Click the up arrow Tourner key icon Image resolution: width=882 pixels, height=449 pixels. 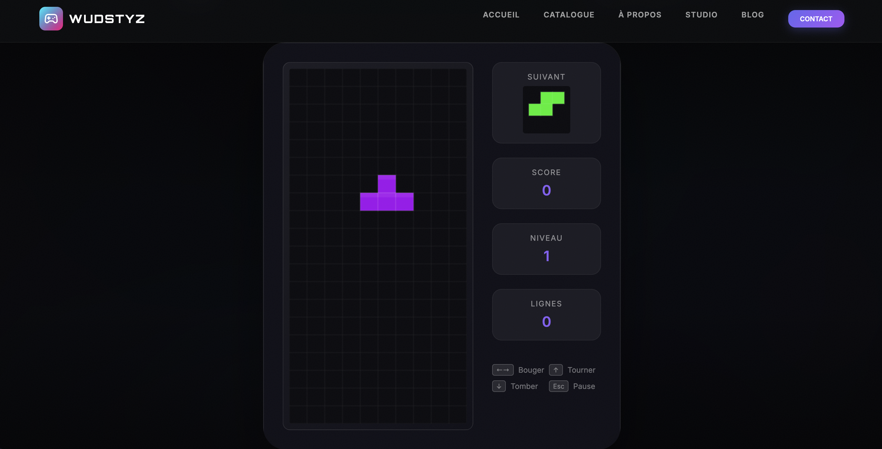pyautogui.click(x=556, y=370)
